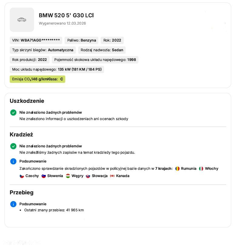Click the Typ skrzyni biegów: Automatyczna tag
Viewport: 235px width, 248px height.
pos(43,50)
